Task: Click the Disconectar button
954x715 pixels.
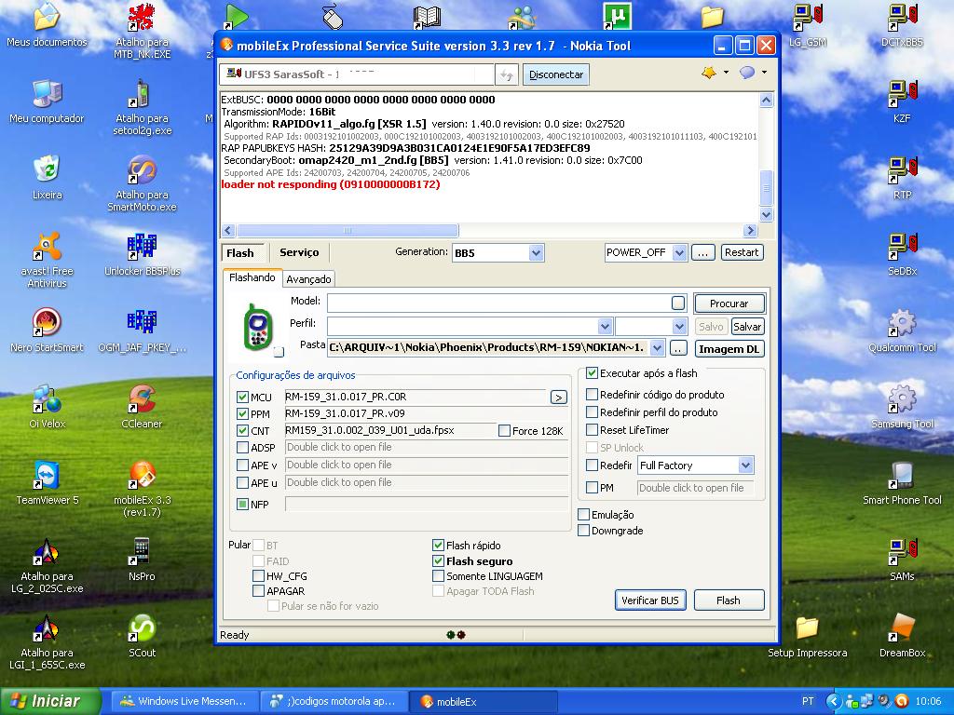Action: (x=556, y=74)
